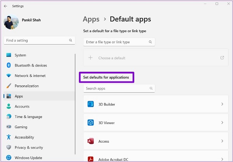Click the Apps sidebar icon
The height and width of the screenshot is (162, 233).
(9, 96)
